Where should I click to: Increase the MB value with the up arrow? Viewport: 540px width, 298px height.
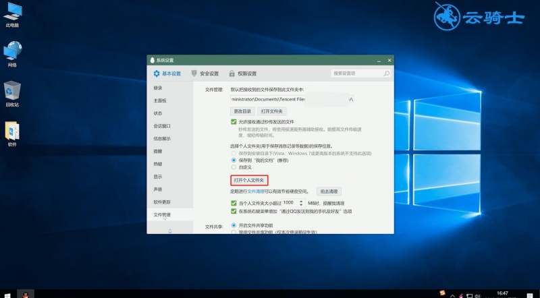(x=301, y=201)
